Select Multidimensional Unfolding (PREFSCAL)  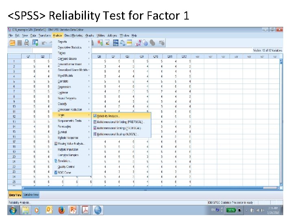(121, 122)
